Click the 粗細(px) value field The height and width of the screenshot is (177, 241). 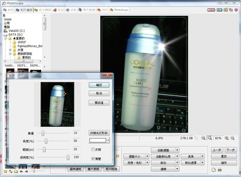pyautogui.click(x=76, y=149)
